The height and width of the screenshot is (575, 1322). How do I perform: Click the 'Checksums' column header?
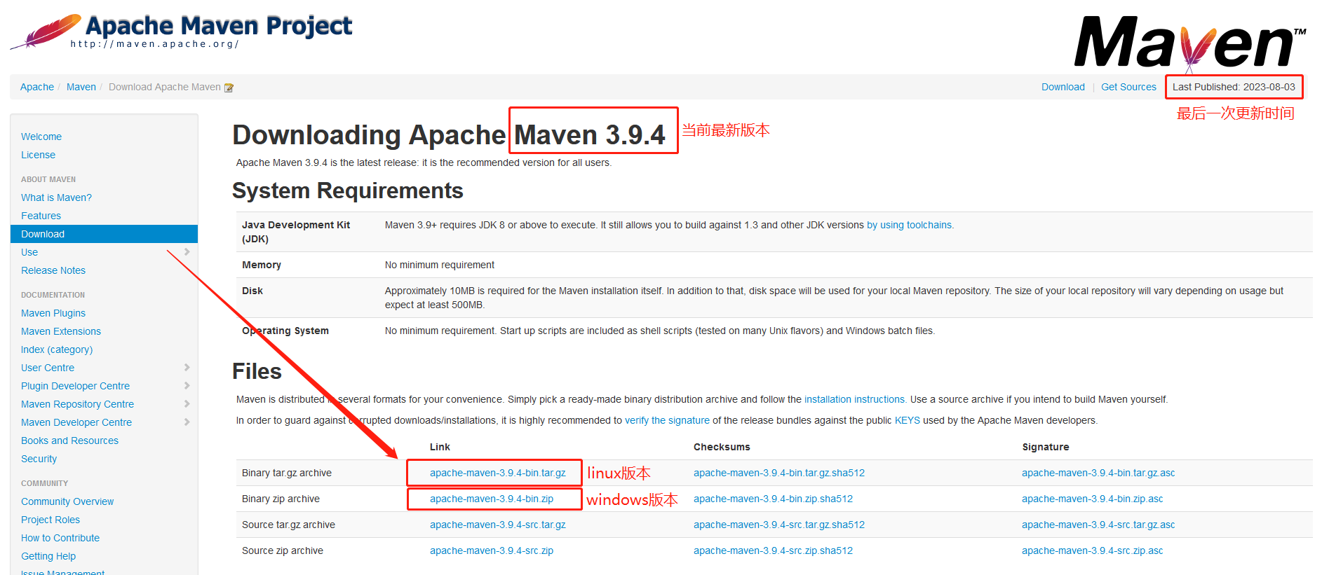[x=722, y=447]
